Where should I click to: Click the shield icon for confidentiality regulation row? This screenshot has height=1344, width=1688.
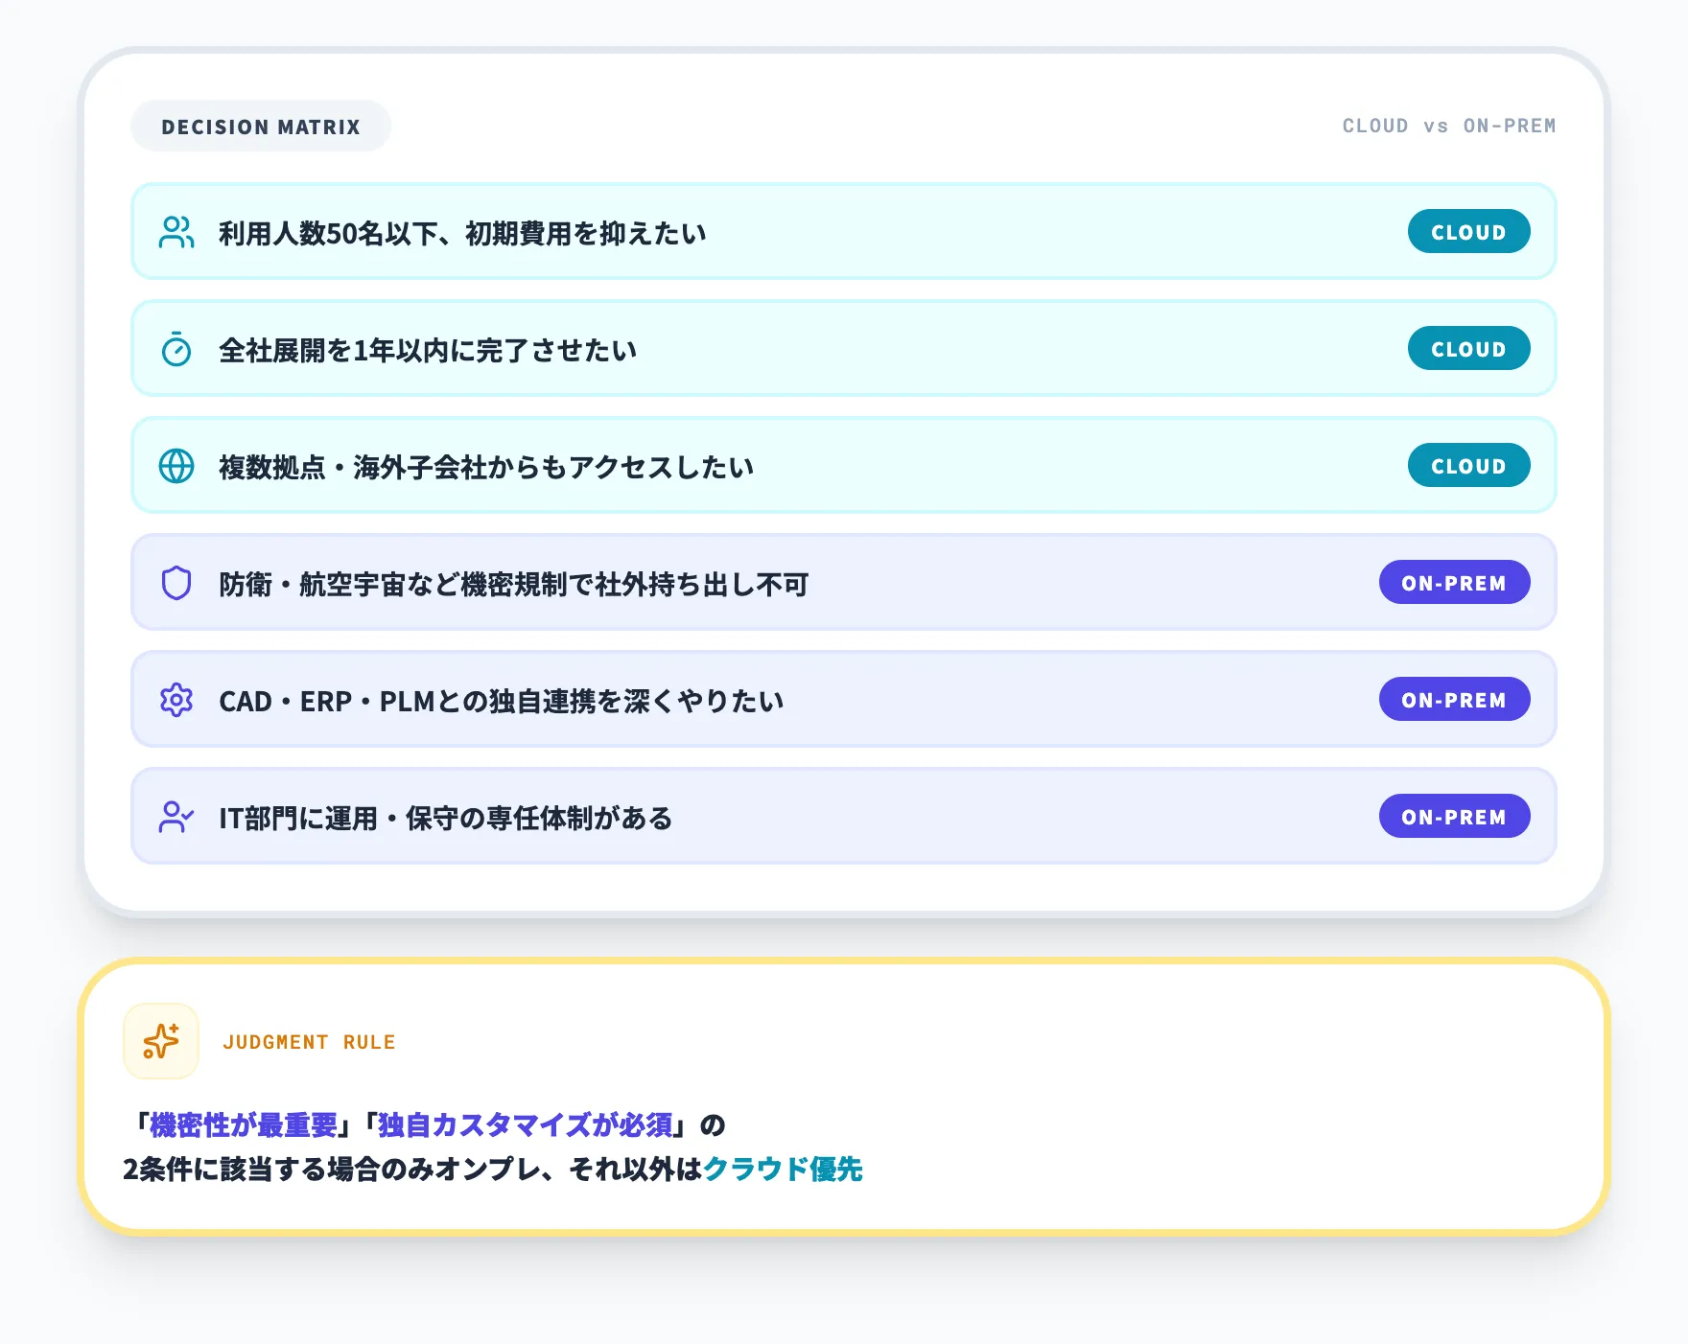click(x=176, y=582)
